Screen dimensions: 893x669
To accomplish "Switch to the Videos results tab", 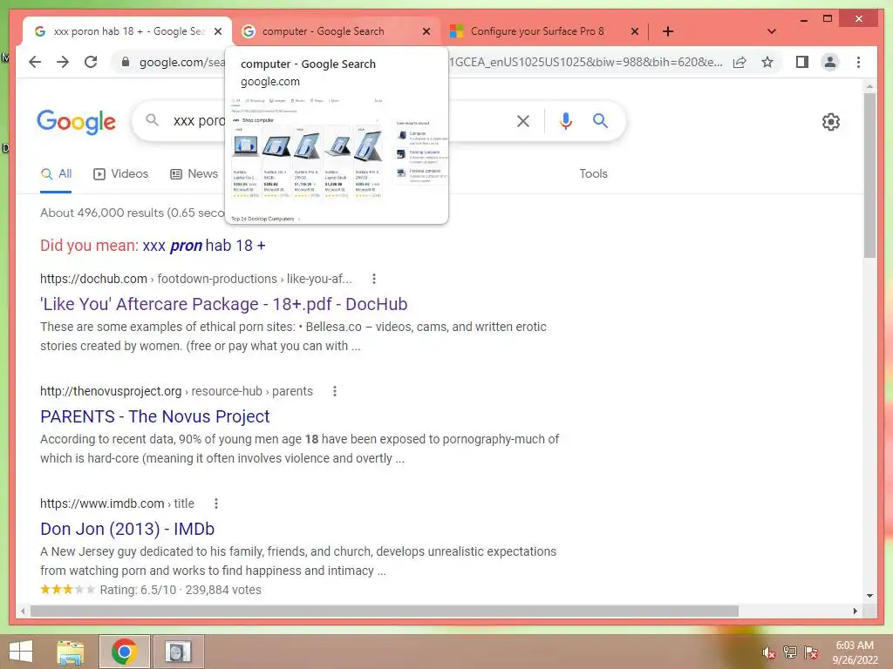I will [120, 174].
